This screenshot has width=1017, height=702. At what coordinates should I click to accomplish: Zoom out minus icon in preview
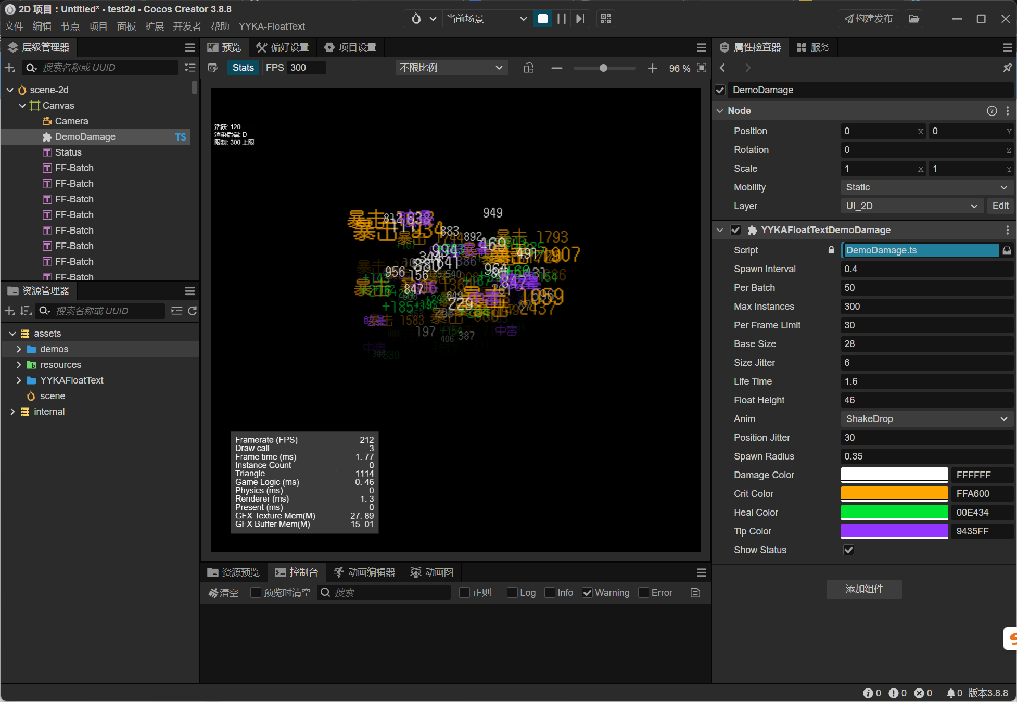coord(556,68)
